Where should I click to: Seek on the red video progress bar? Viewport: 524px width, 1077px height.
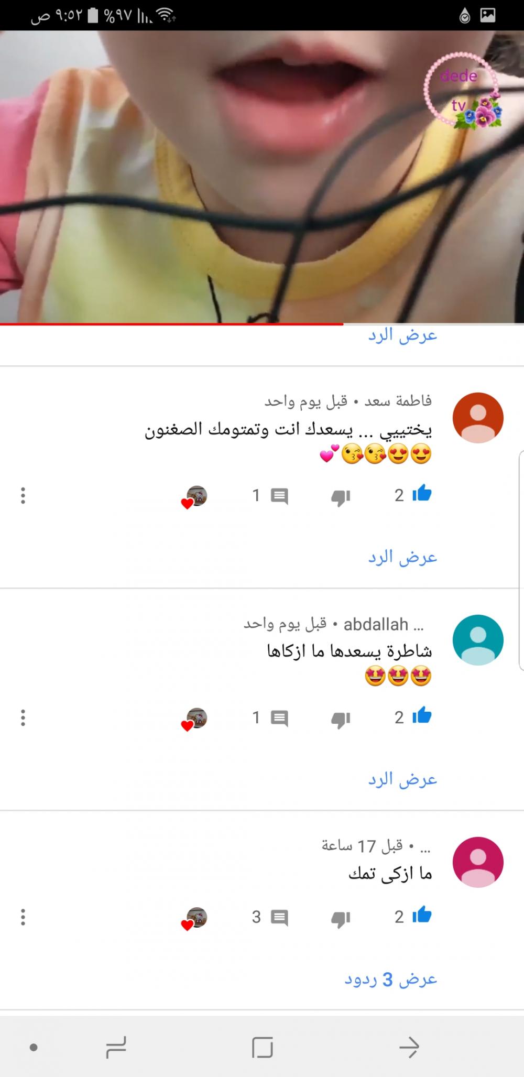coord(262,324)
